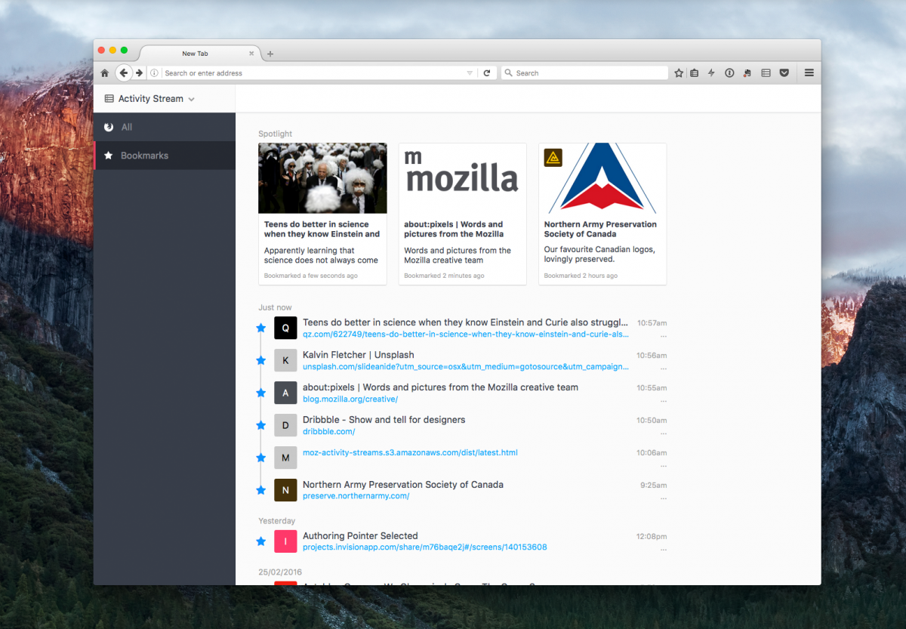
Task: Bookmark this page with the star icon
Action: click(x=678, y=72)
